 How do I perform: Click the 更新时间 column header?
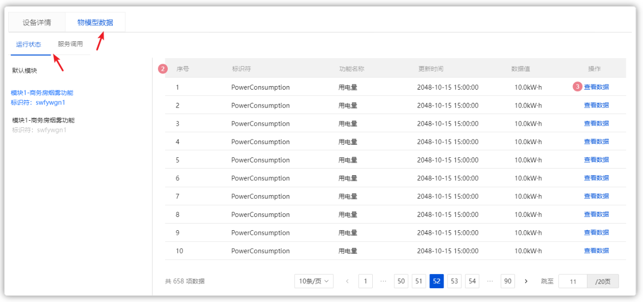point(431,69)
